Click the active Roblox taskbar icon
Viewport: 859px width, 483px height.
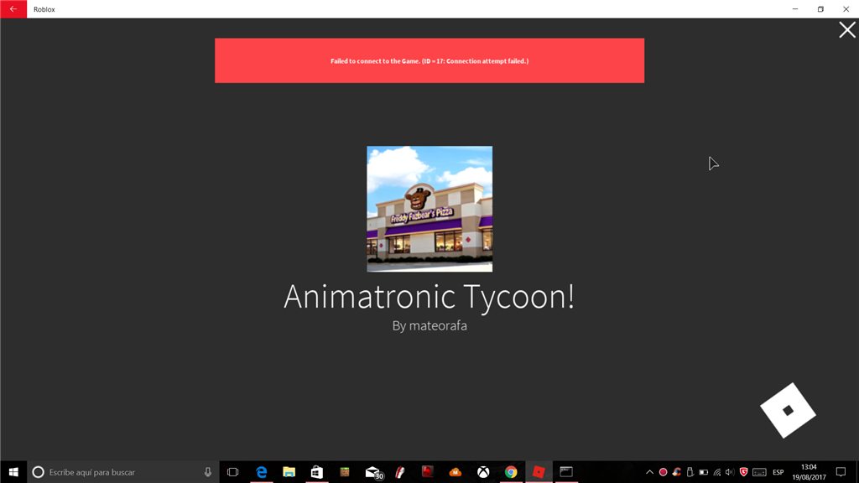click(x=539, y=472)
